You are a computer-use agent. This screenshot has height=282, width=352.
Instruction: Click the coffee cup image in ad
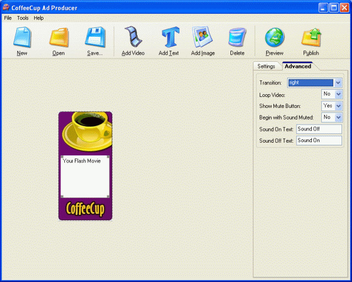point(87,131)
